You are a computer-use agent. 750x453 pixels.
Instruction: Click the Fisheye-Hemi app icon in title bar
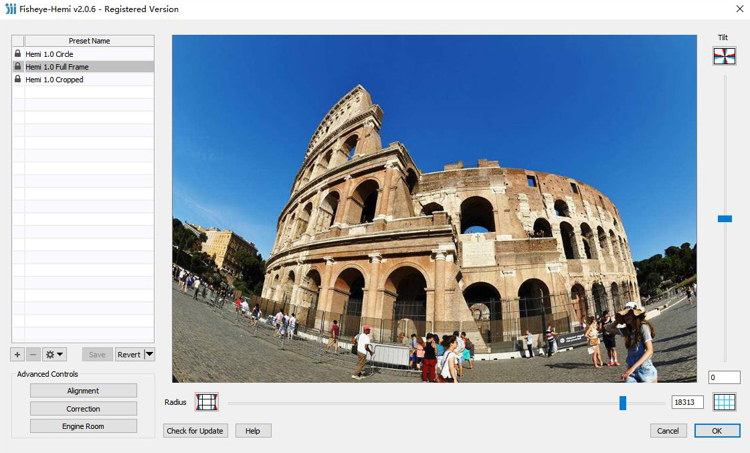point(11,9)
